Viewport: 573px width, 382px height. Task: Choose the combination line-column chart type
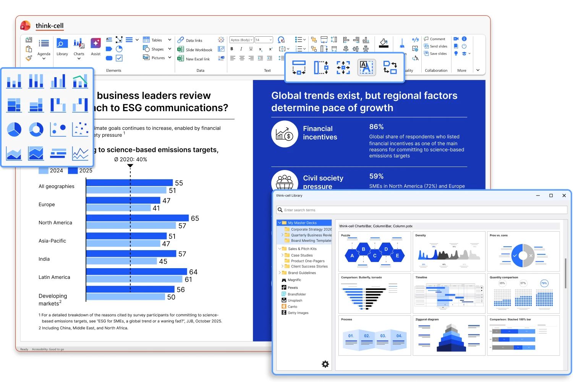point(80,81)
